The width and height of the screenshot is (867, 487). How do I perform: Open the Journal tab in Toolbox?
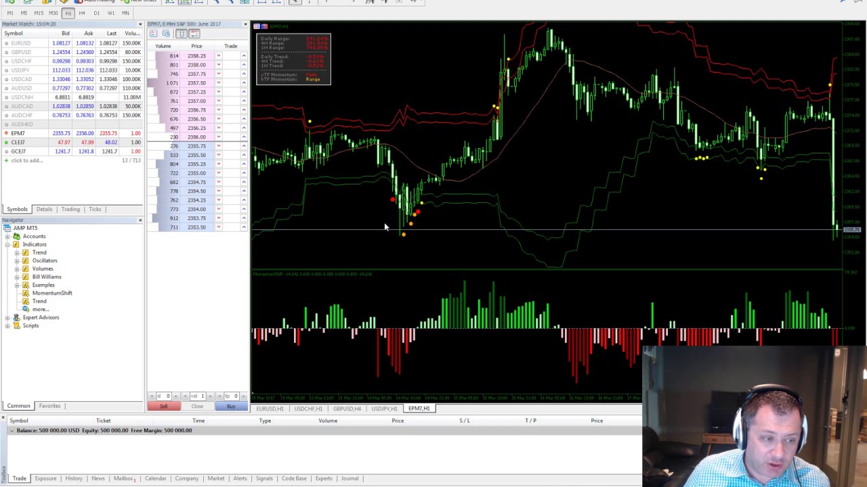[x=350, y=478]
